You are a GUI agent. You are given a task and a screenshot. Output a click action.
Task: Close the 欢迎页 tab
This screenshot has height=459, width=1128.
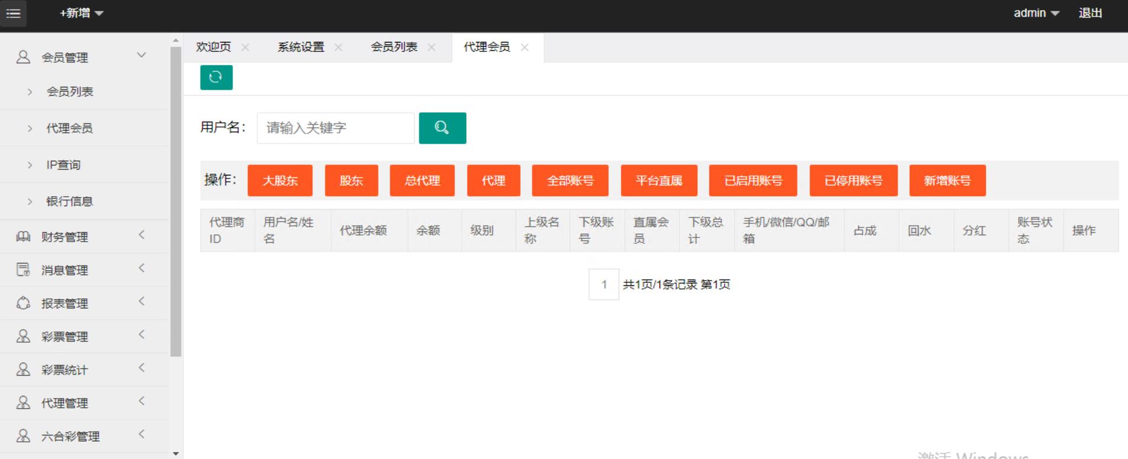(x=245, y=47)
